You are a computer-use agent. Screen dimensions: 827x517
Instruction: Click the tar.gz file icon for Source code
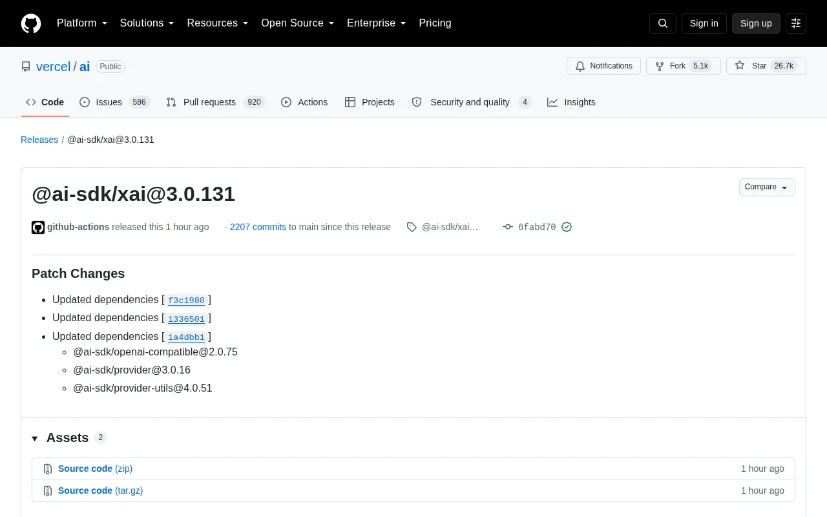48,491
